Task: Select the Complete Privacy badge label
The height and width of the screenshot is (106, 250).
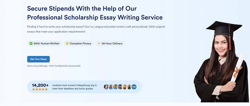Action: [80, 44]
